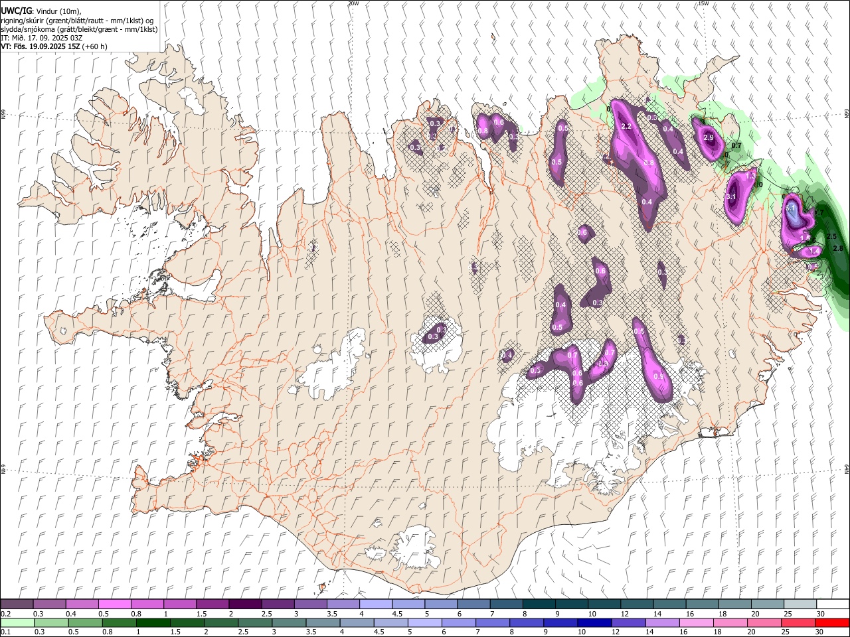Select the grey-green 2.5 swatch in rain legend

254,622
